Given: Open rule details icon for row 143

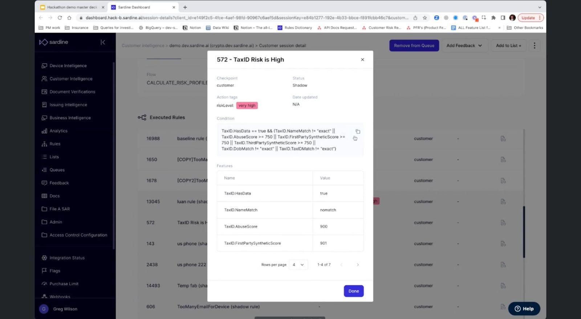Looking at the screenshot, I should pos(503,244).
